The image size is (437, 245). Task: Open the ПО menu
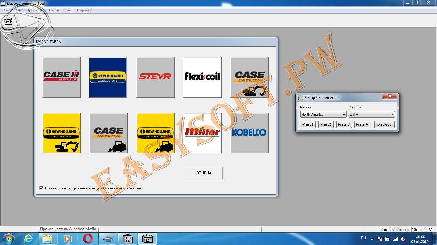[x=19, y=10]
